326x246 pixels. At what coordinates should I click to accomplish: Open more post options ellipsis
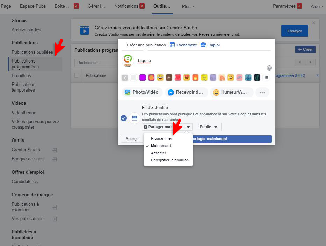[262, 92]
